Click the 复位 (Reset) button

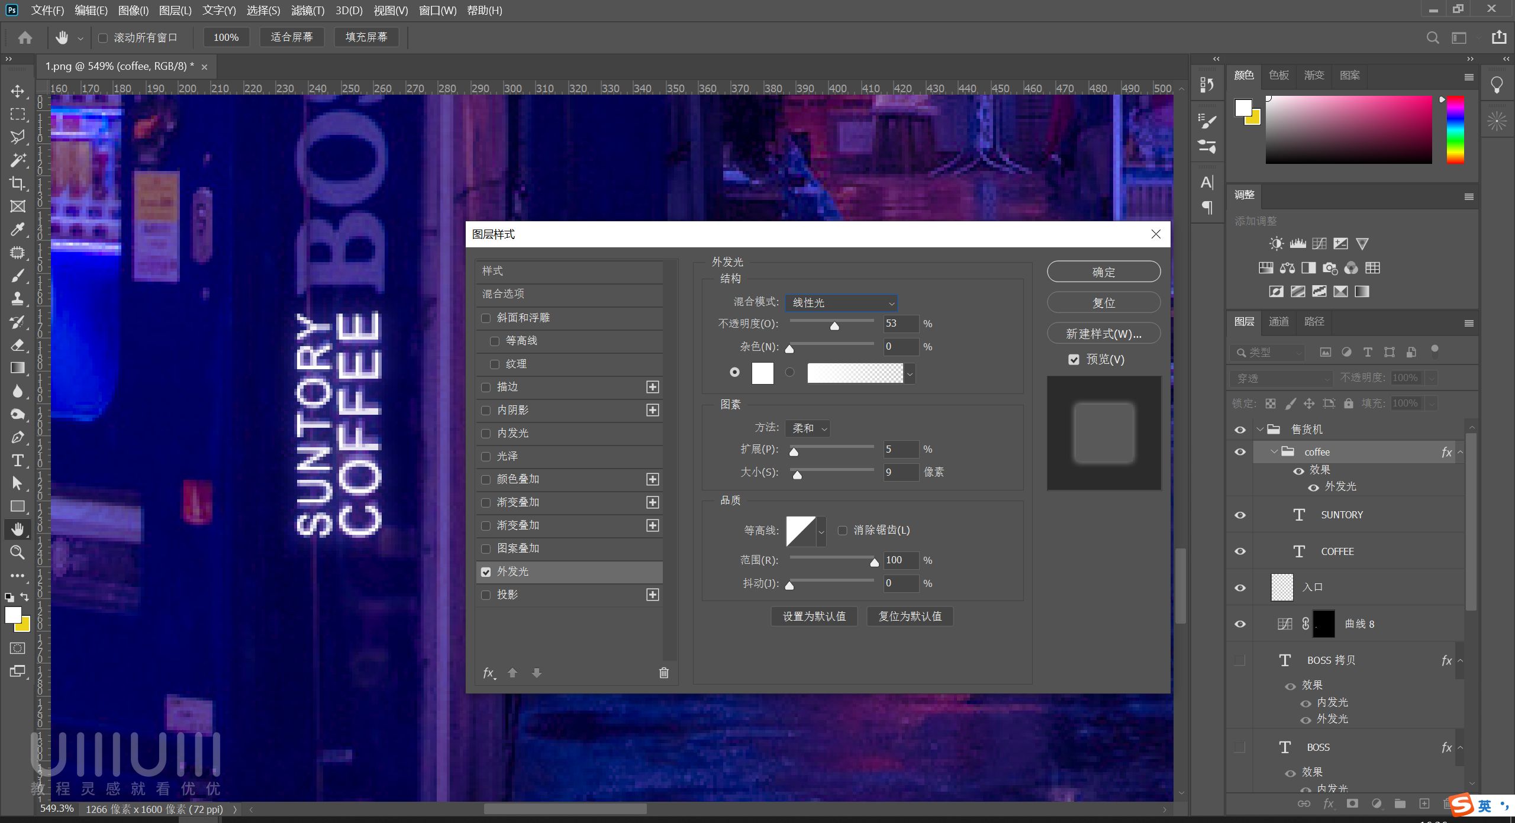click(x=1104, y=302)
